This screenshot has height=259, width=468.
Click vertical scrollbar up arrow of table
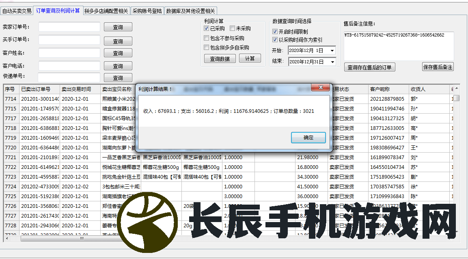pyautogui.click(x=457, y=88)
